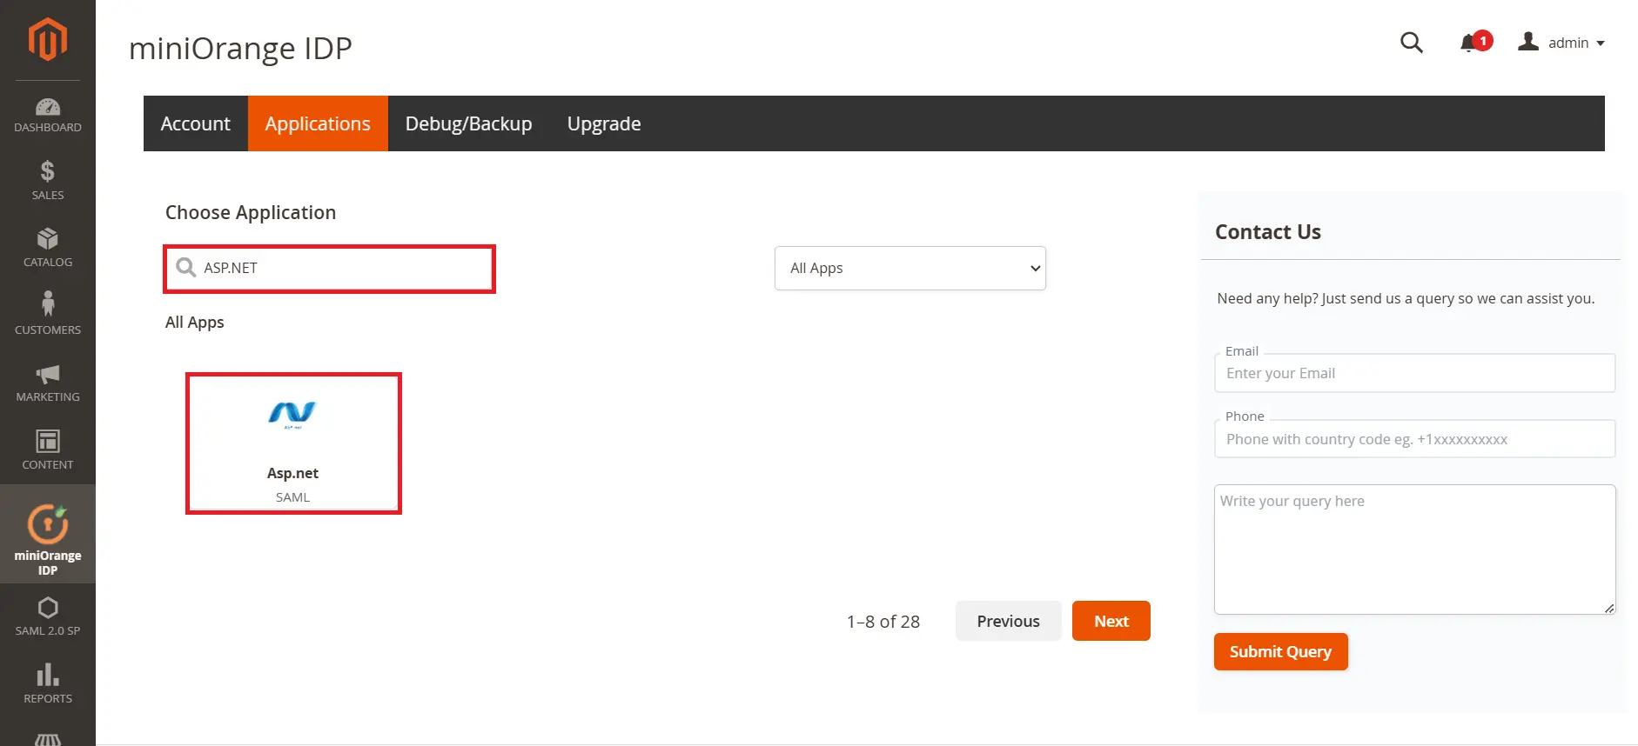
Task: Open the miniOrange IDP sidebar item
Action: (x=48, y=535)
